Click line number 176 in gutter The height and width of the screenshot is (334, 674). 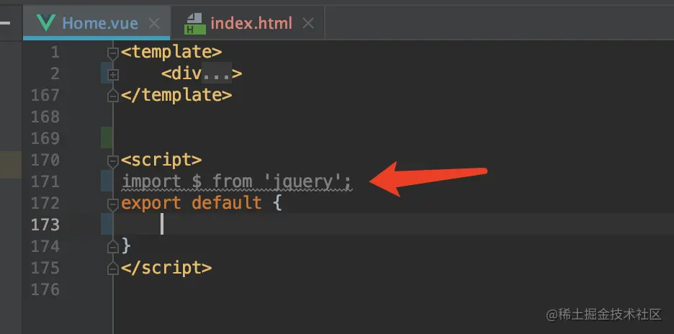[45, 289]
